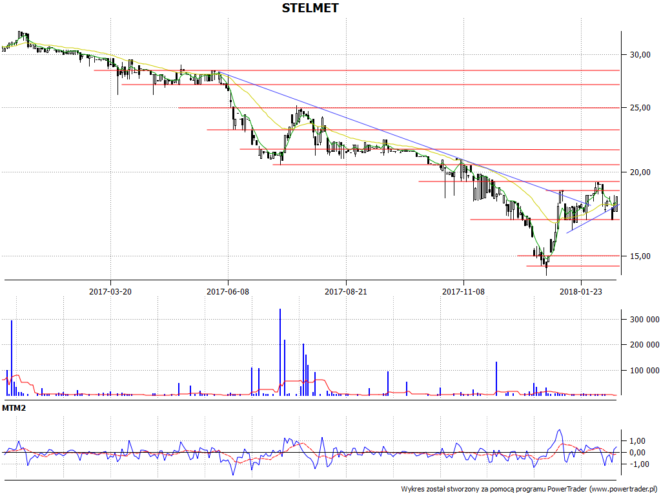Click the 100 000 volume axis label

click(645, 371)
